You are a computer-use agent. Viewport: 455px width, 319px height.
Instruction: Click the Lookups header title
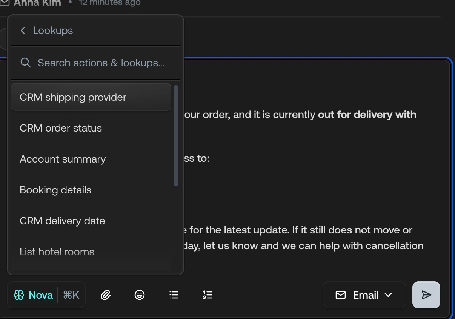(53, 31)
